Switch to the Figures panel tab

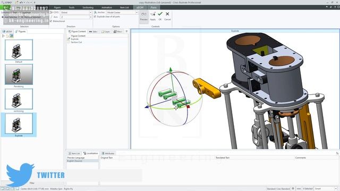click(20, 31)
